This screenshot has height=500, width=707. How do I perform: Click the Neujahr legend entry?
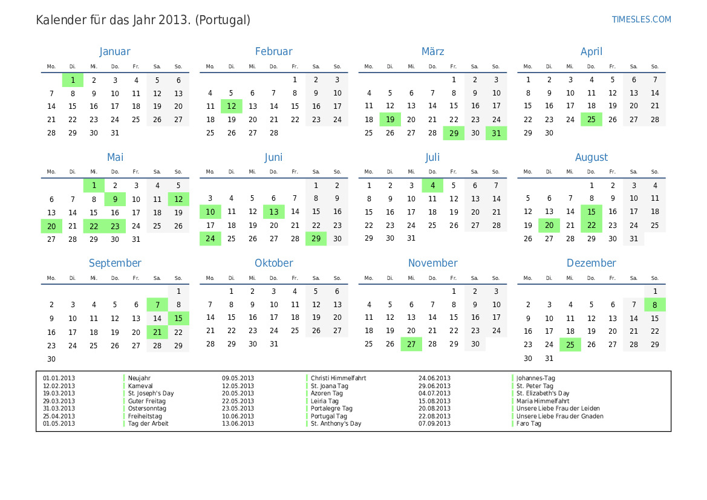(138, 378)
